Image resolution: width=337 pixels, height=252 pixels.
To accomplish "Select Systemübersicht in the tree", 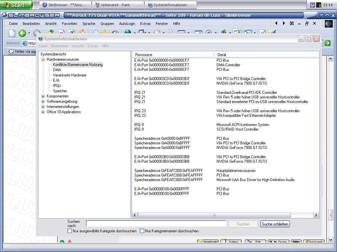I will [x=53, y=54].
